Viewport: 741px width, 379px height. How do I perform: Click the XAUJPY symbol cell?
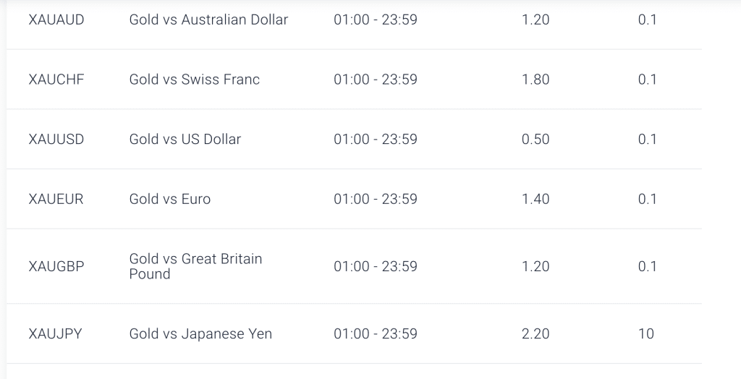(x=56, y=333)
